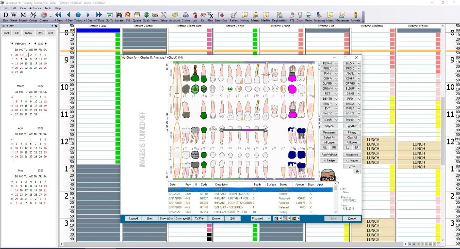This screenshot has width=460, height=249.
Task: Toggle Permanent dentition view
Action: [329, 132]
